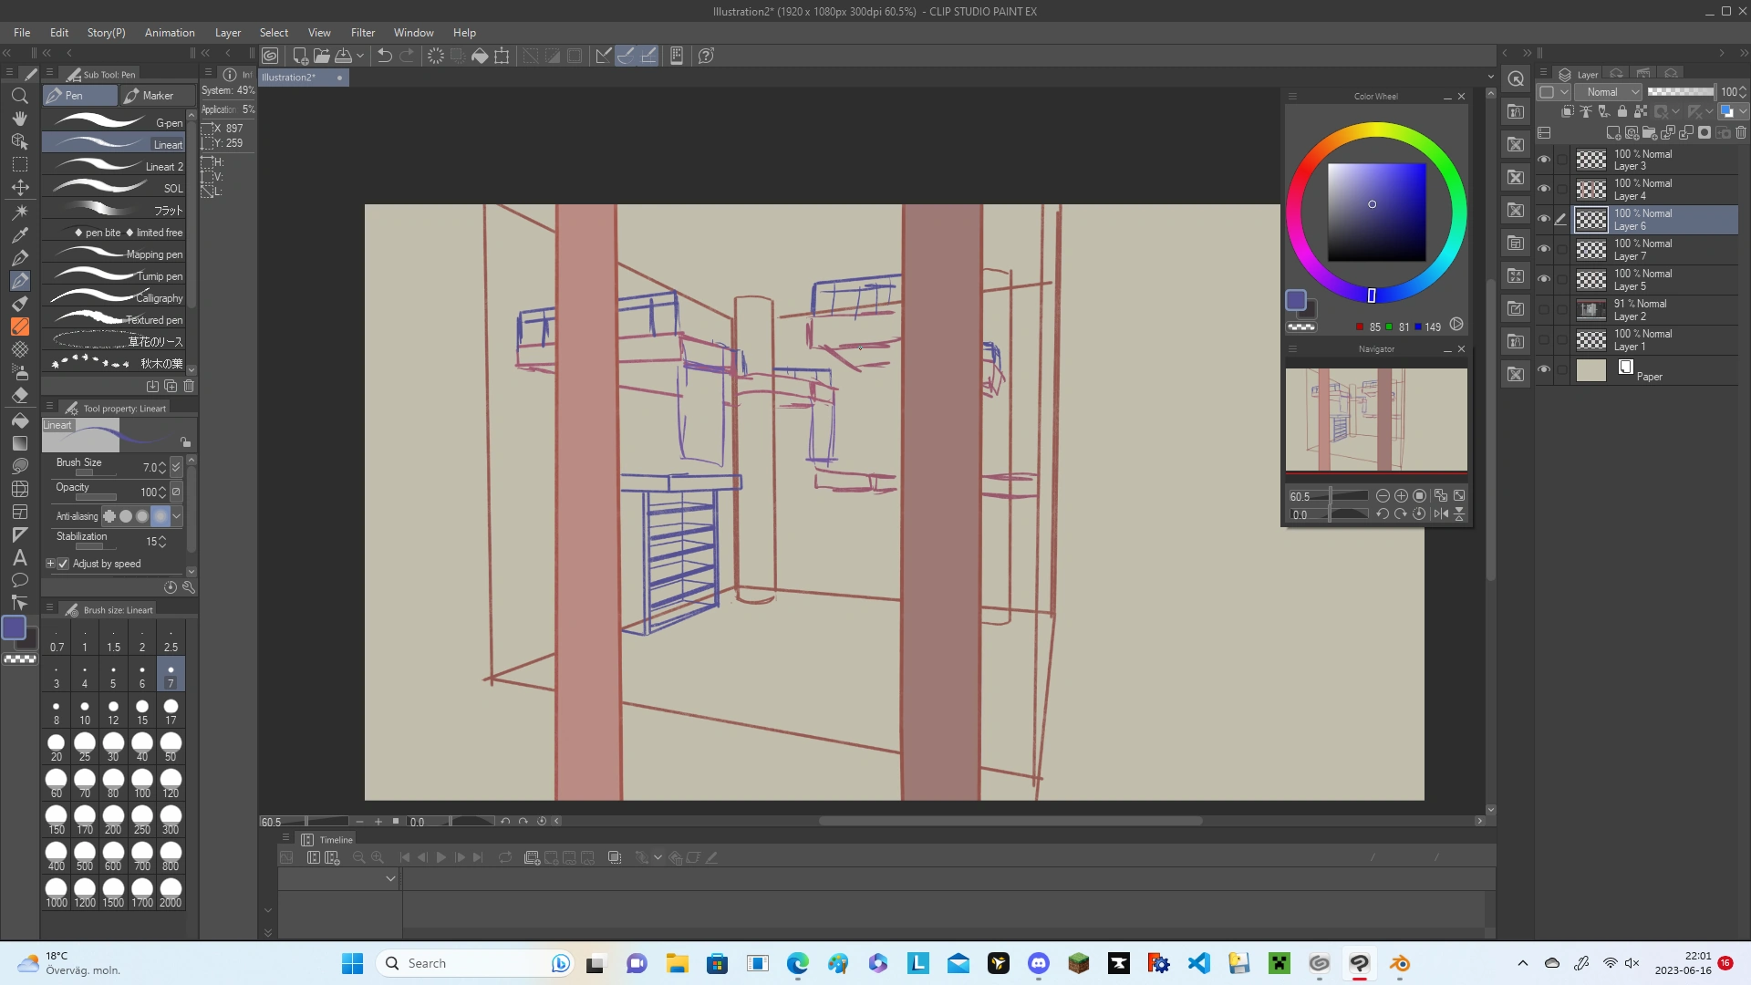Open the Normal blending mode dropdown
The image size is (1751, 985).
click(x=1611, y=92)
